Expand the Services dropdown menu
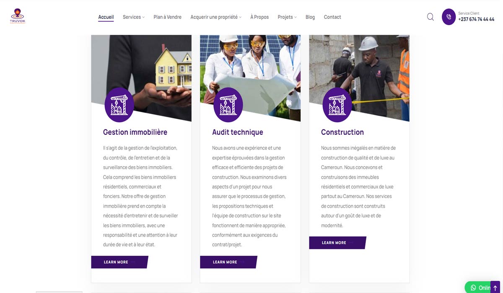 pos(134,17)
